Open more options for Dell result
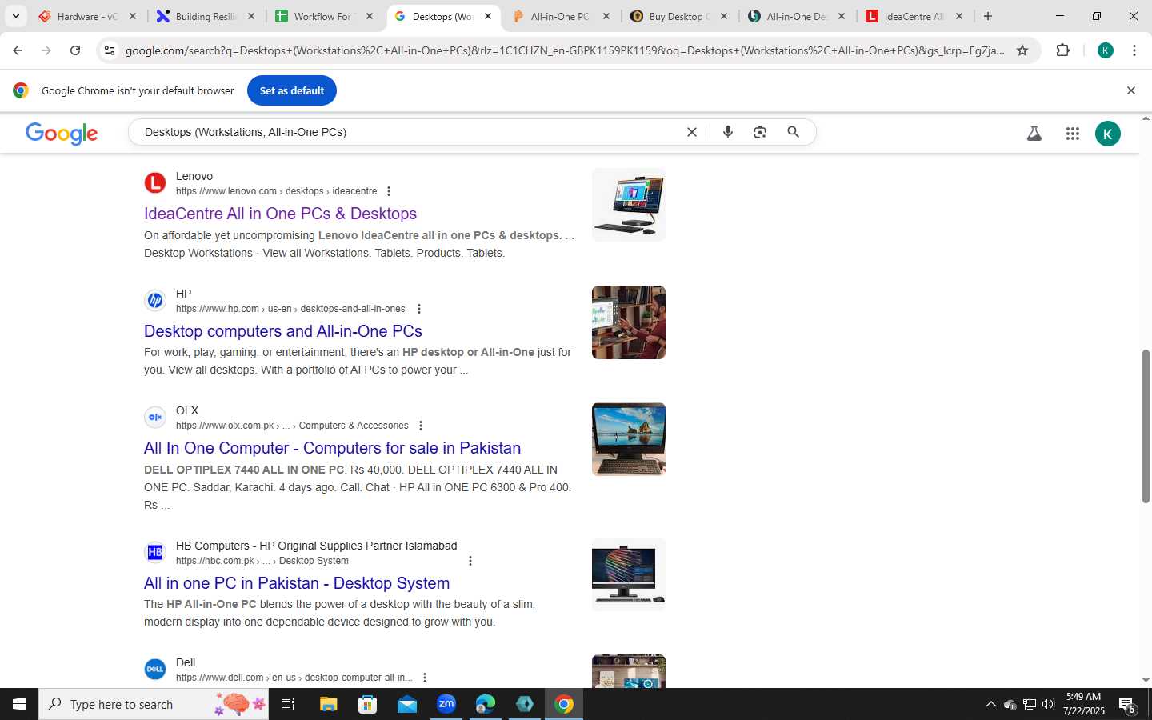 (425, 678)
